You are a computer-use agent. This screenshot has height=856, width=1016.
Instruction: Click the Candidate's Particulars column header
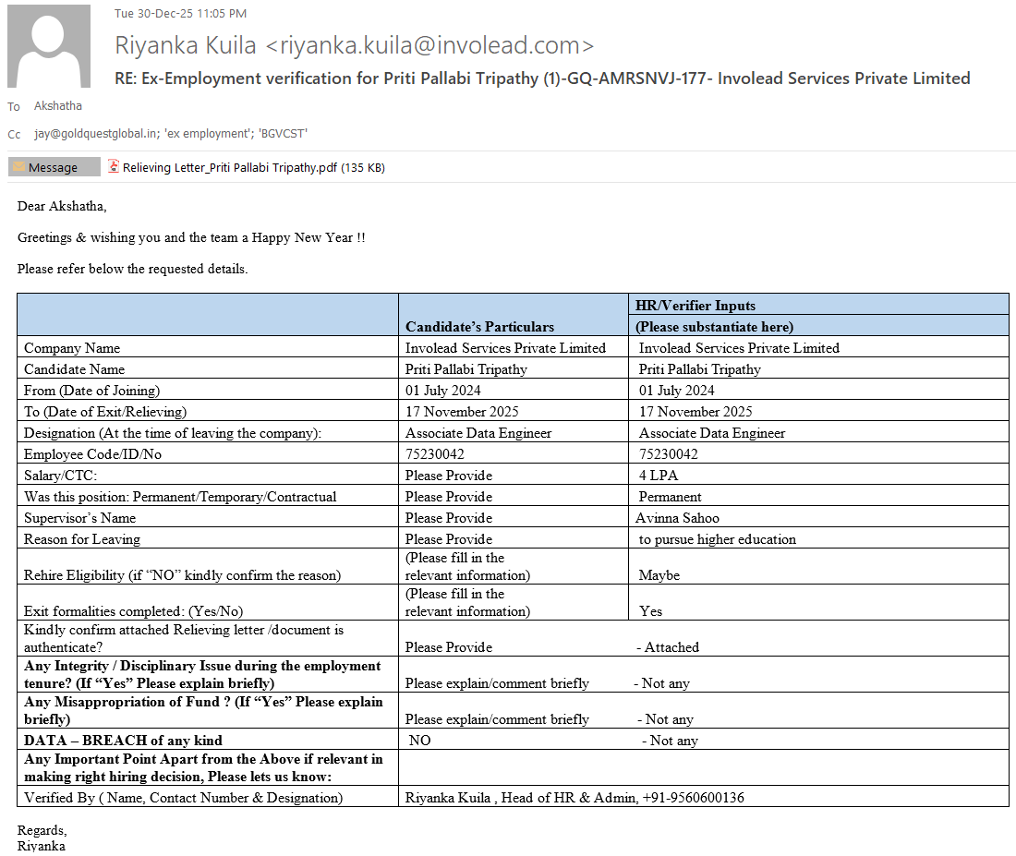479,326
